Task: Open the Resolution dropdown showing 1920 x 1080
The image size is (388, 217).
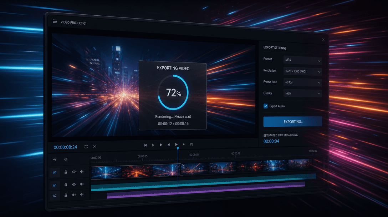Action: (x=302, y=71)
